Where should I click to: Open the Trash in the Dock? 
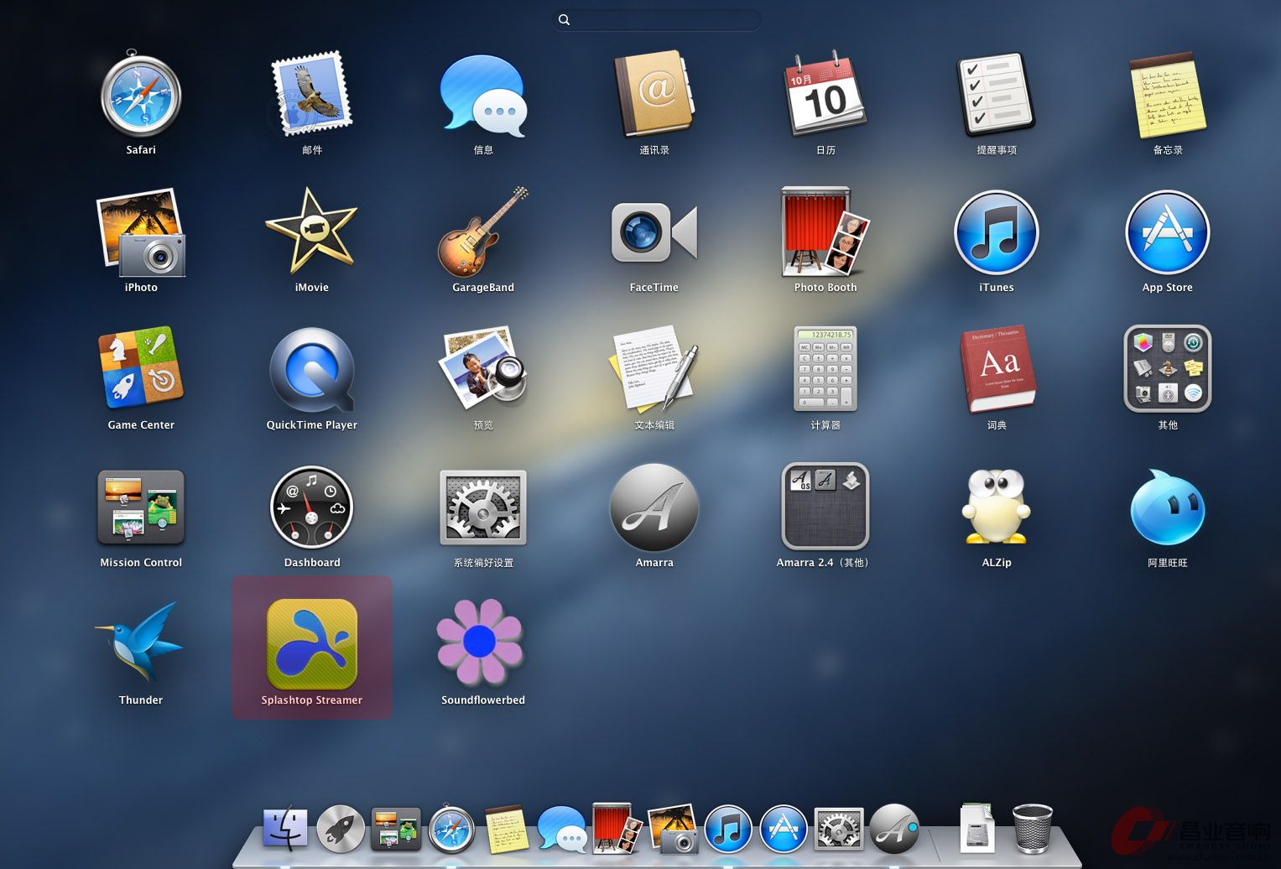point(1033,829)
